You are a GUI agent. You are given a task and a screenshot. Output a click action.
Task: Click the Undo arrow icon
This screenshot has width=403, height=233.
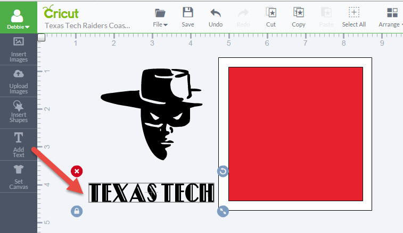216,13
